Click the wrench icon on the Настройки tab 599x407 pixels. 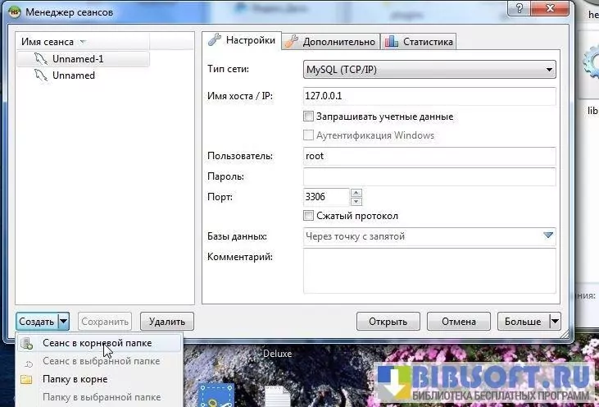pyautogui.click(x=216, y=40)
